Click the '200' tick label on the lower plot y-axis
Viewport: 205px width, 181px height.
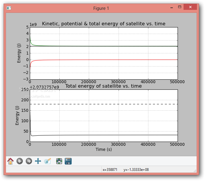(x=25, y=100)
